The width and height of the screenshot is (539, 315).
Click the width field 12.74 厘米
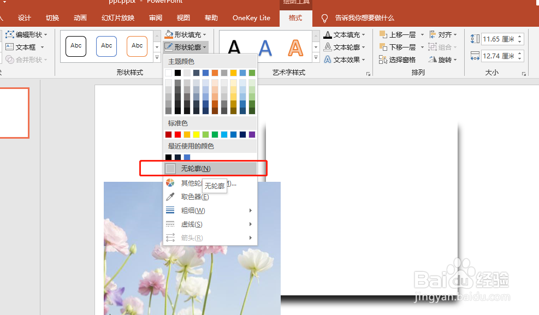499,56
